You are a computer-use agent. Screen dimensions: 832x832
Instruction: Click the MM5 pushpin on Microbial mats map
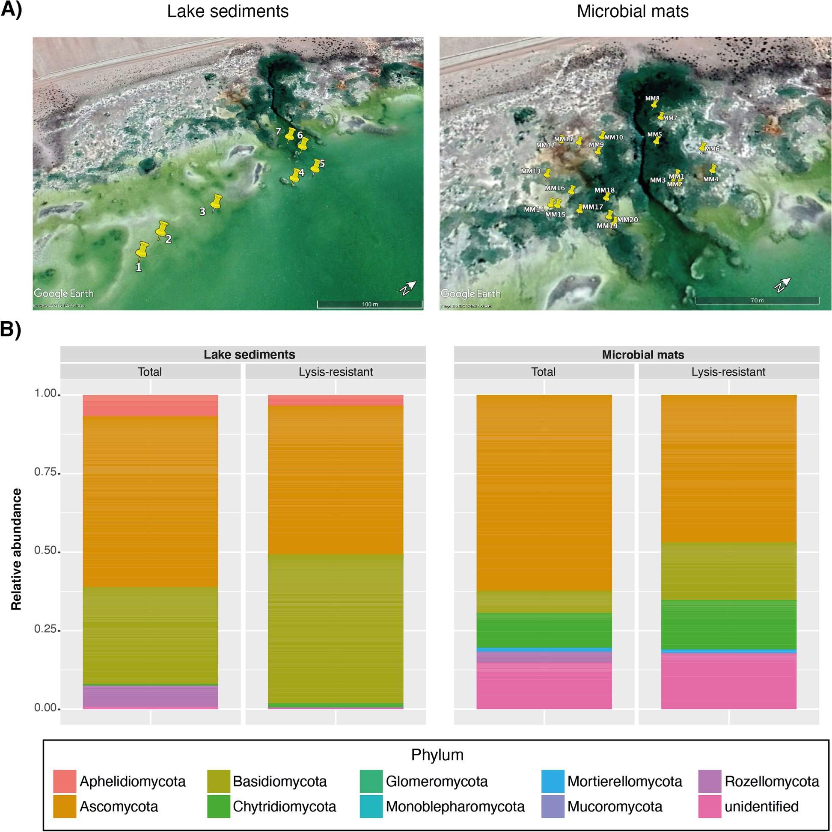tap(657, 140)
